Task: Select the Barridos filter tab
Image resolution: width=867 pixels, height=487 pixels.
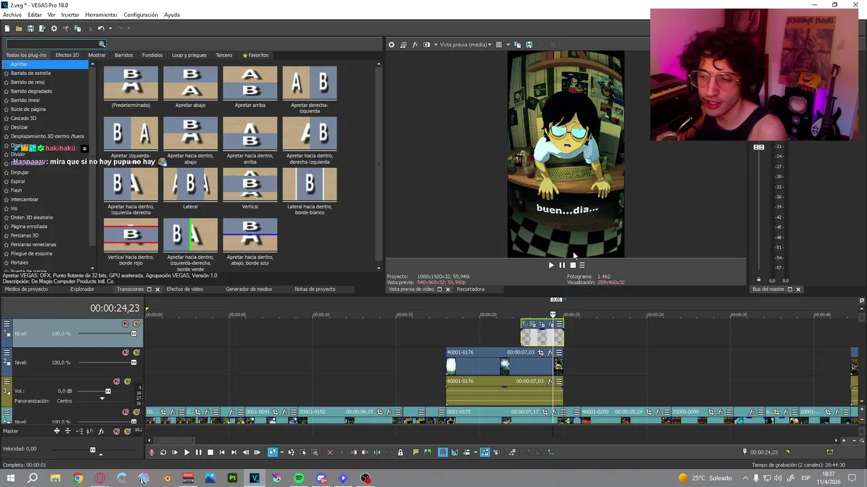Action: pos(124,55)
